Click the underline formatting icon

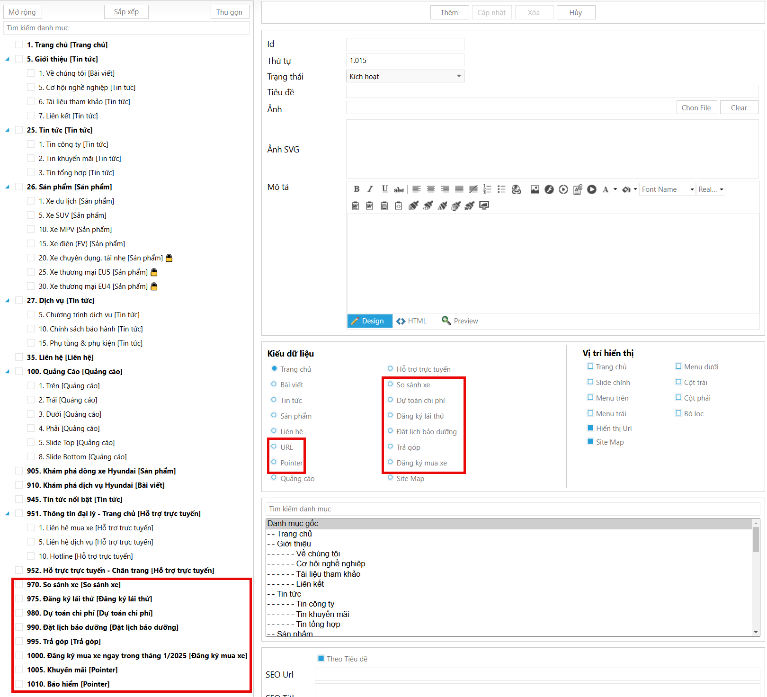click(x=385, y=189)
